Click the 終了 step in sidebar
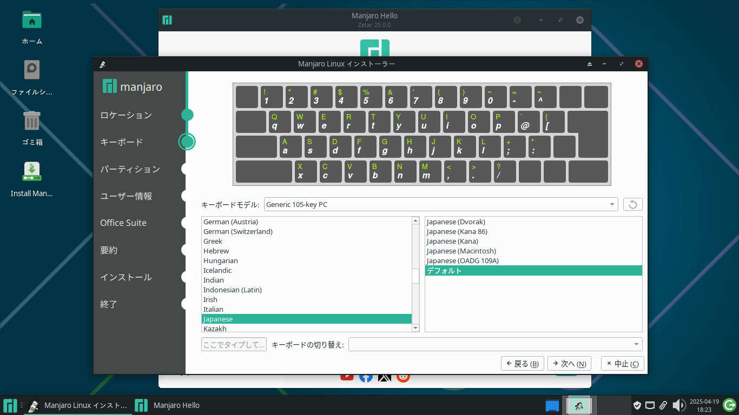The height and width of the screenshot is (415, 739). coord(109,304)
